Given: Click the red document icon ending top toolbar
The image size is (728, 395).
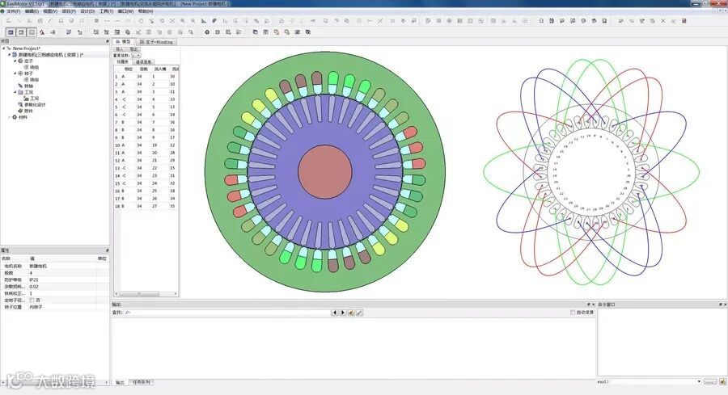Looking at the screenshot, I should 684,21.
